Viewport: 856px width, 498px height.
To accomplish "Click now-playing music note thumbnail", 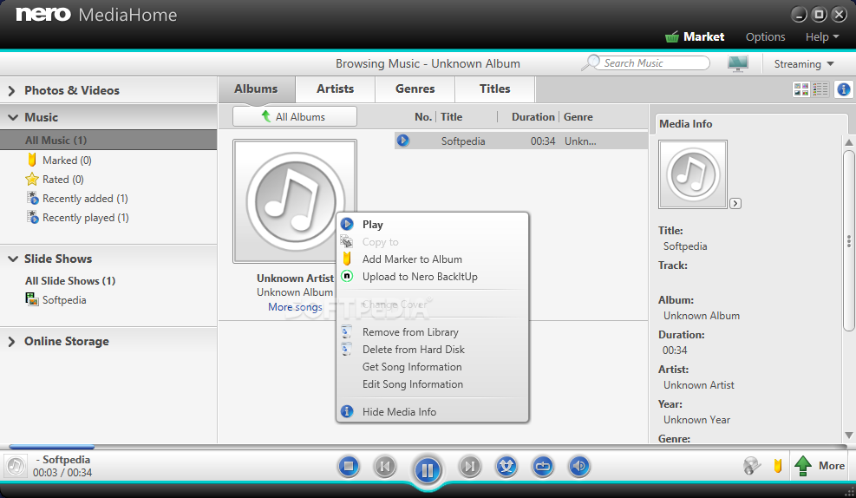I will [x=16, y=466].
